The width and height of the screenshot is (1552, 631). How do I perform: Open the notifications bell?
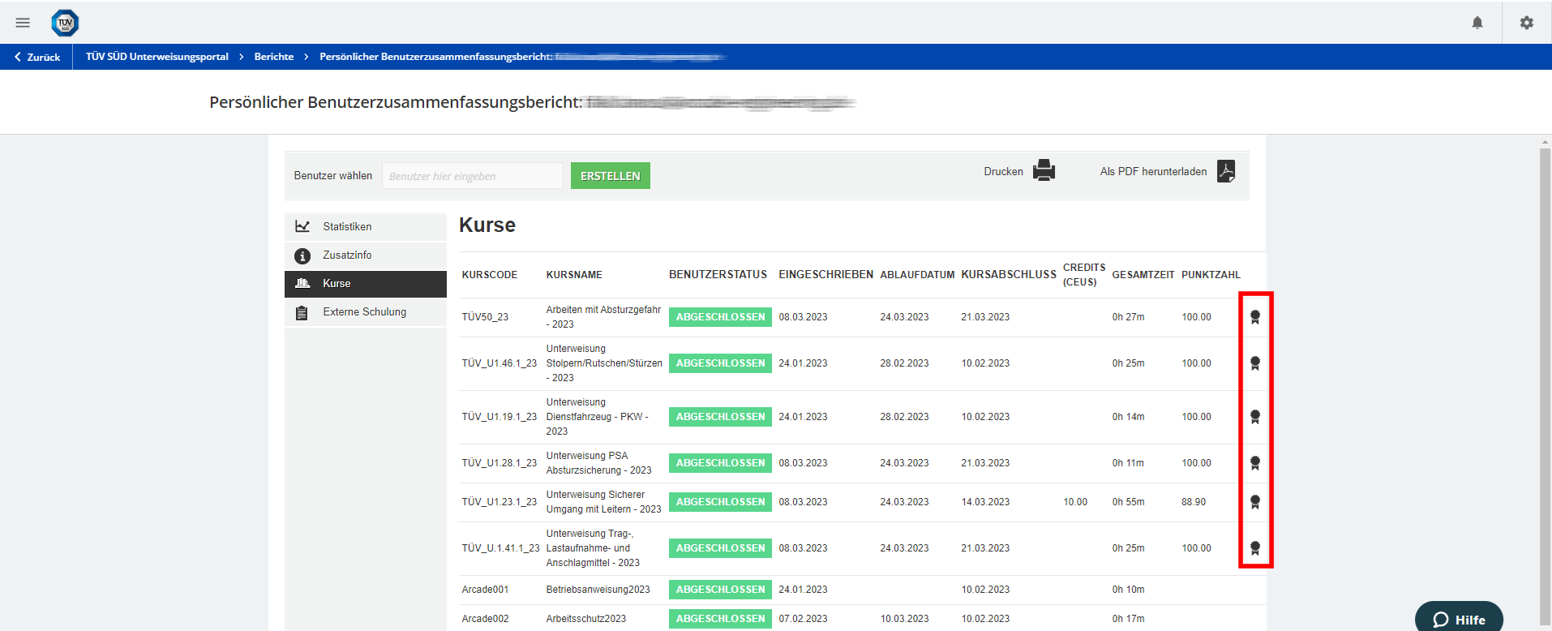tap(1477, 23)
